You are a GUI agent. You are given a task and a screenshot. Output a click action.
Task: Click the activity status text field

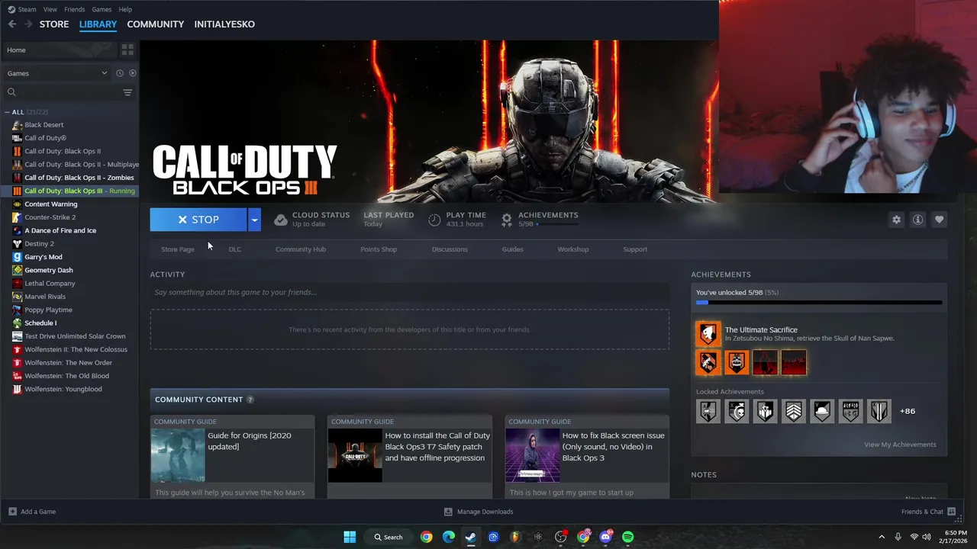[410, 292]
